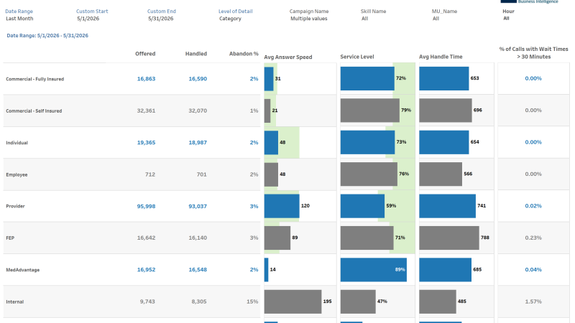Image resolution: width=575 pixels, height=323 pixels.
Task: Click the Avg Handle Time header
Action: 441,57
